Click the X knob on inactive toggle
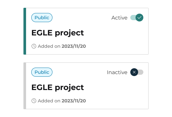The height and width of the screenshot is (117, 172). point(134,72)
